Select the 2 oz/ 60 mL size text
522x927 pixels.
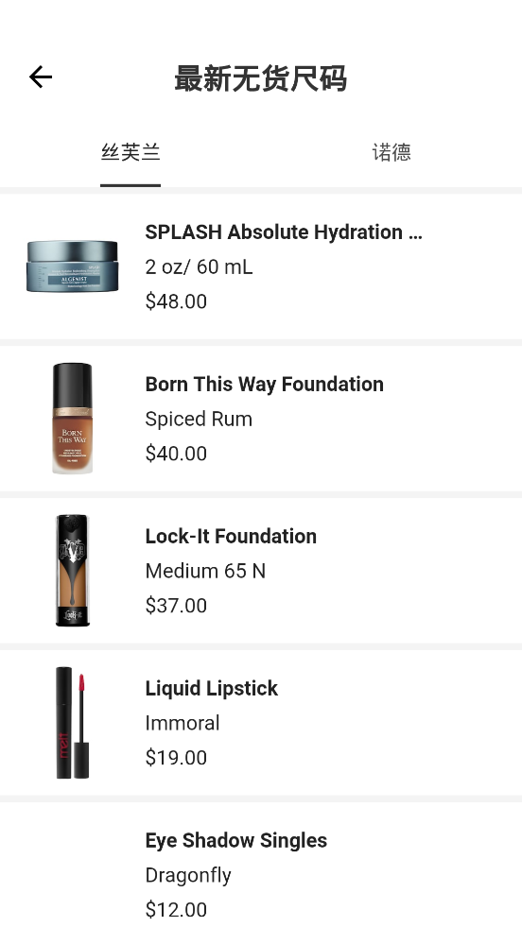point(199,266)
